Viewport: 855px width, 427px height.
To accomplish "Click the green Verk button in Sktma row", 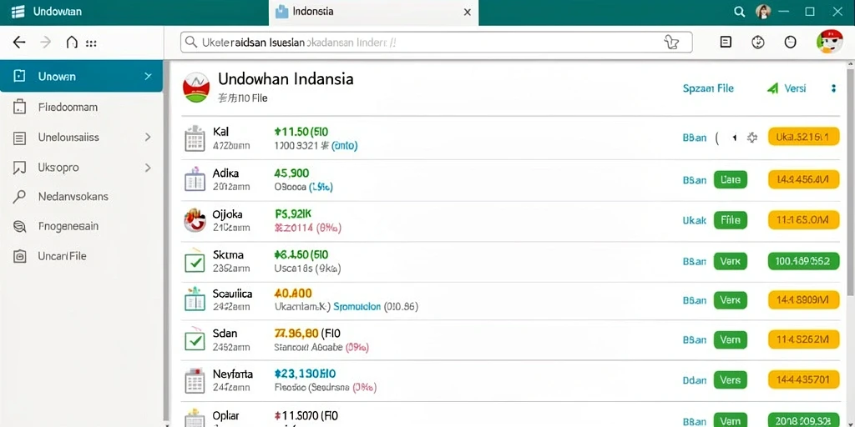I will (x=731, y=261).
